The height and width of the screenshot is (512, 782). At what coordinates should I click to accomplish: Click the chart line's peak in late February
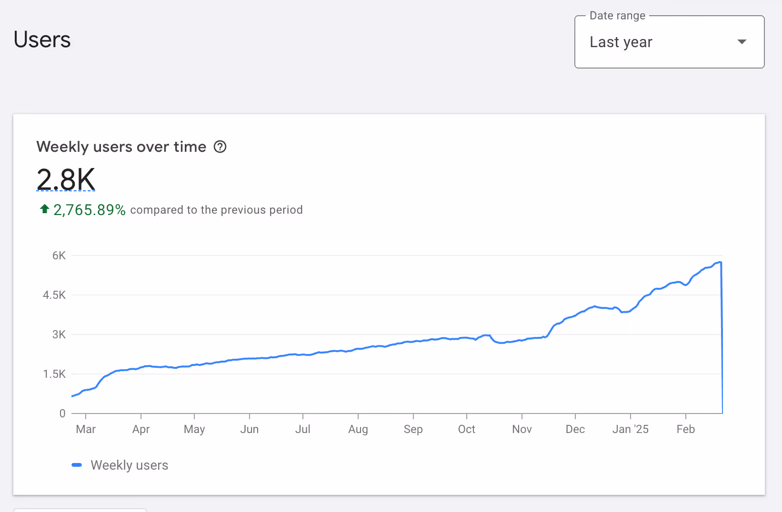(720, 262)
